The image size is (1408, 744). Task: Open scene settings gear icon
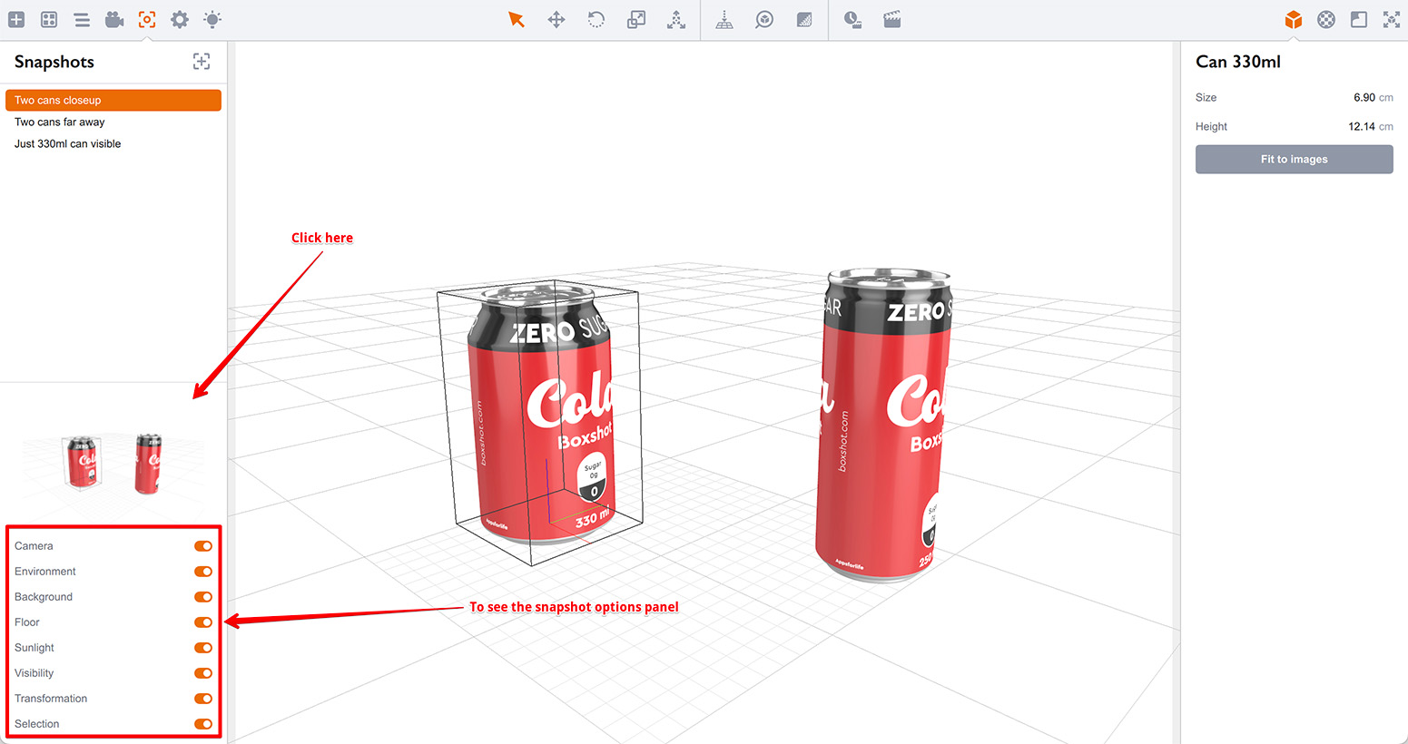pos(180,19)
